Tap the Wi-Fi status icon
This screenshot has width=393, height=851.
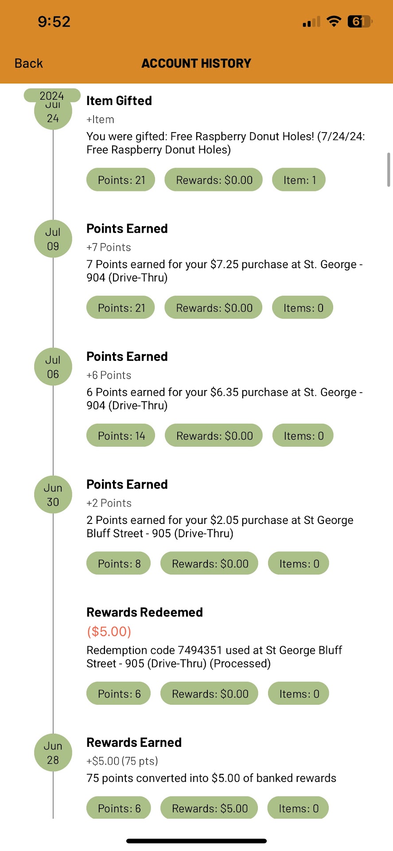click(333, 21)
